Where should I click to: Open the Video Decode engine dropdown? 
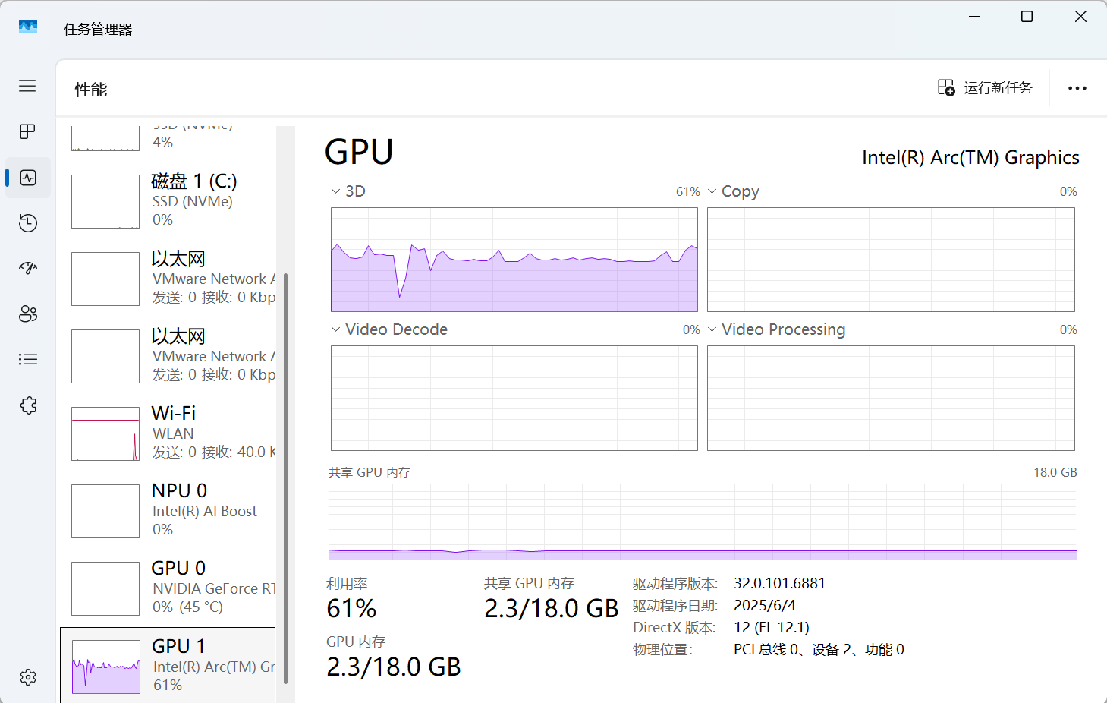pyautogui.click(x=335, y=329)
